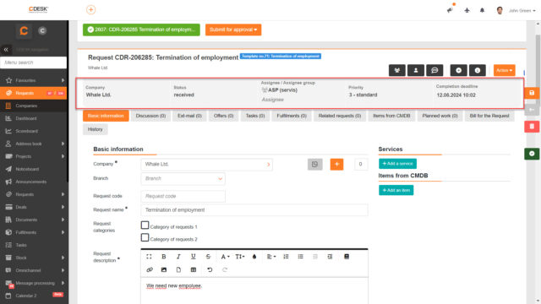Screen dimensions: 541x304
Task: Click the single person icon button
Action: pos(416,70)
